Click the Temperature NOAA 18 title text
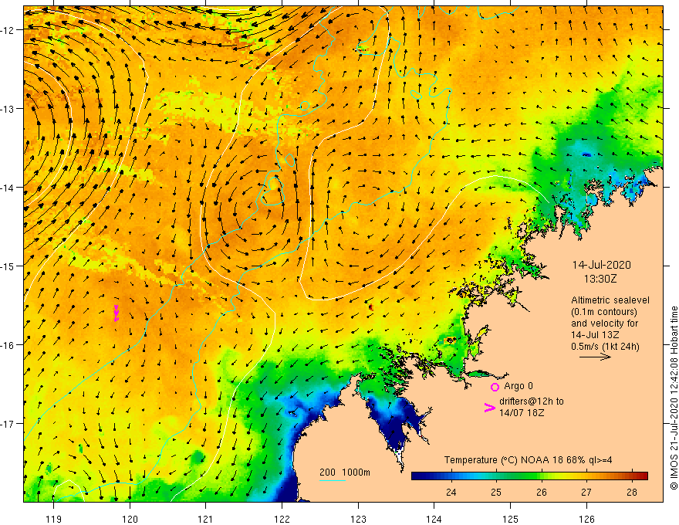Screen dimensions: 679x525 528,460
